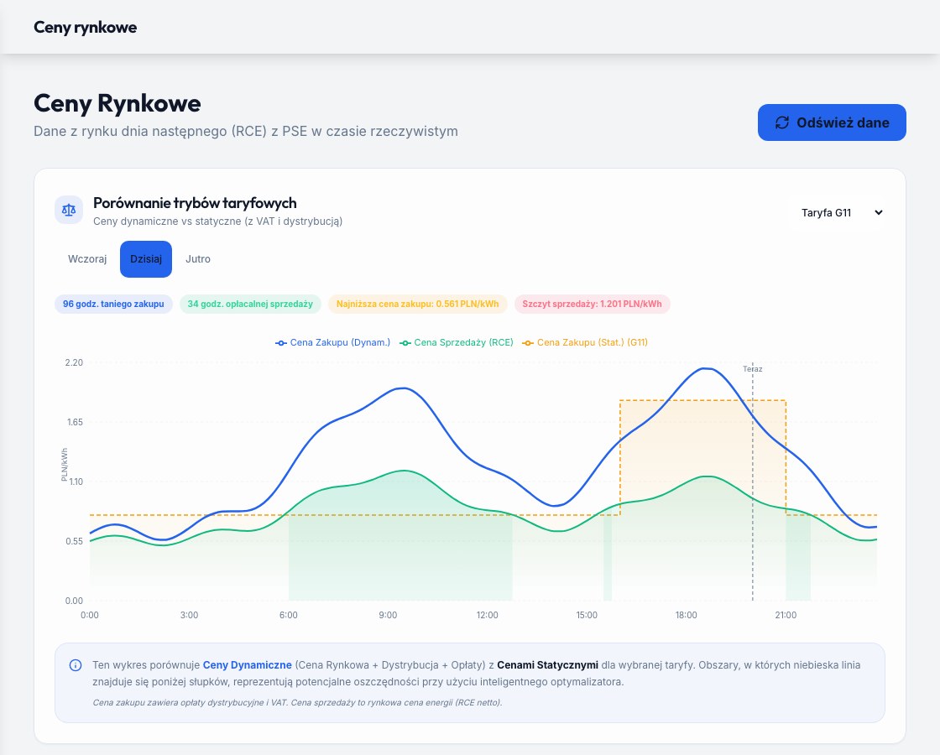Click the 'Najniższa cena zakupu: 0.561 PLN/kWh' badge

click(417, 304)
